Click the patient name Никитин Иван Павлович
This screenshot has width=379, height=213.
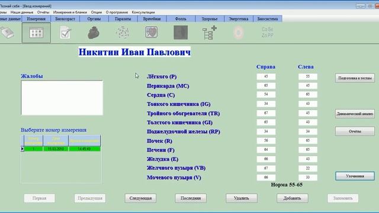coord(134,52)
